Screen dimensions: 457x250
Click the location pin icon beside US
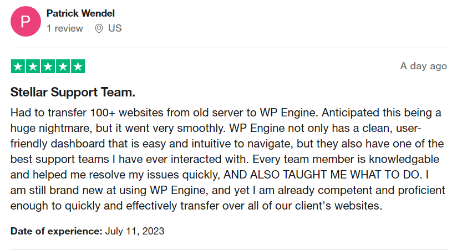[99, 28]
